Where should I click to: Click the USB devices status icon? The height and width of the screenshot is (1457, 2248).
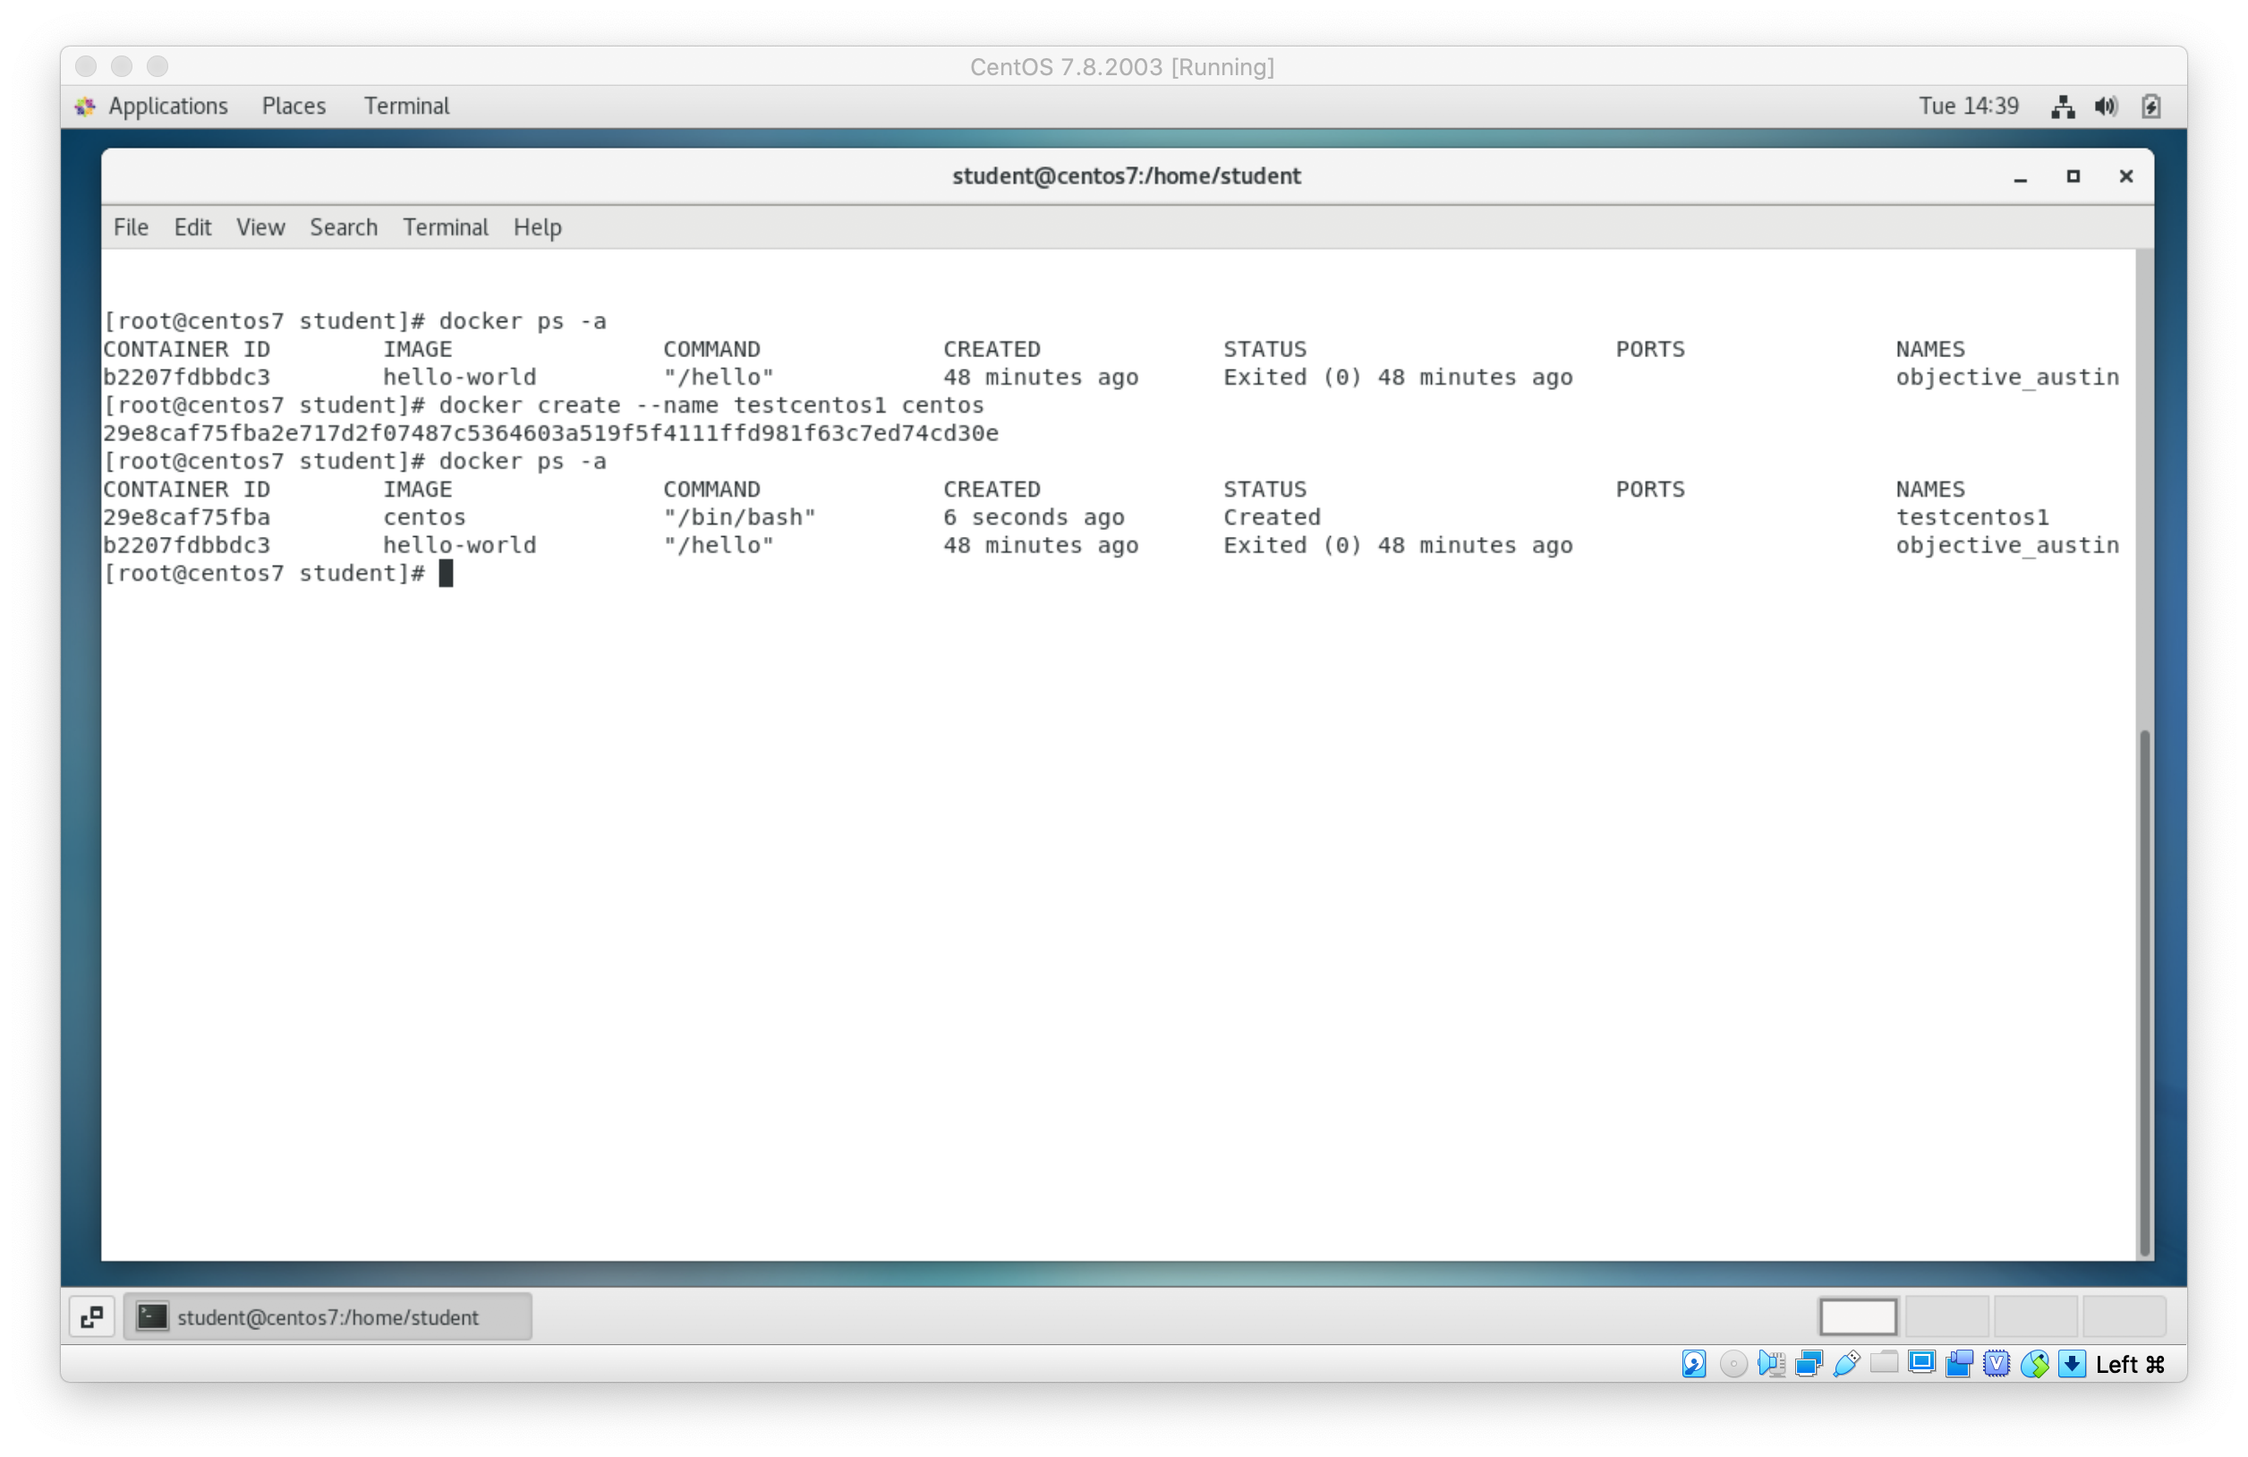pos(1845,1363)
